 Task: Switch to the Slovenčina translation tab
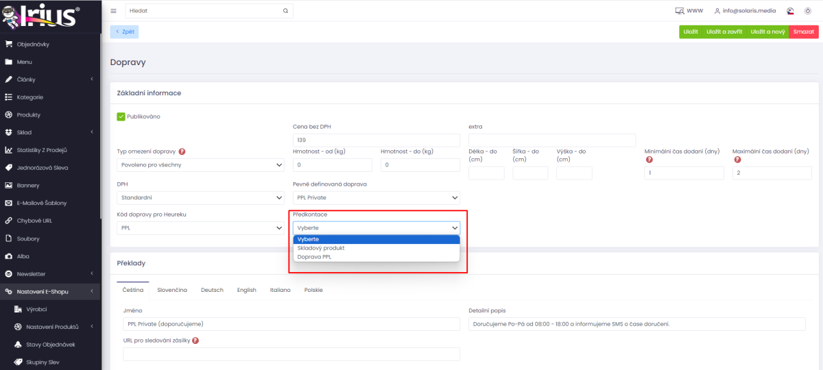[172, 290]
